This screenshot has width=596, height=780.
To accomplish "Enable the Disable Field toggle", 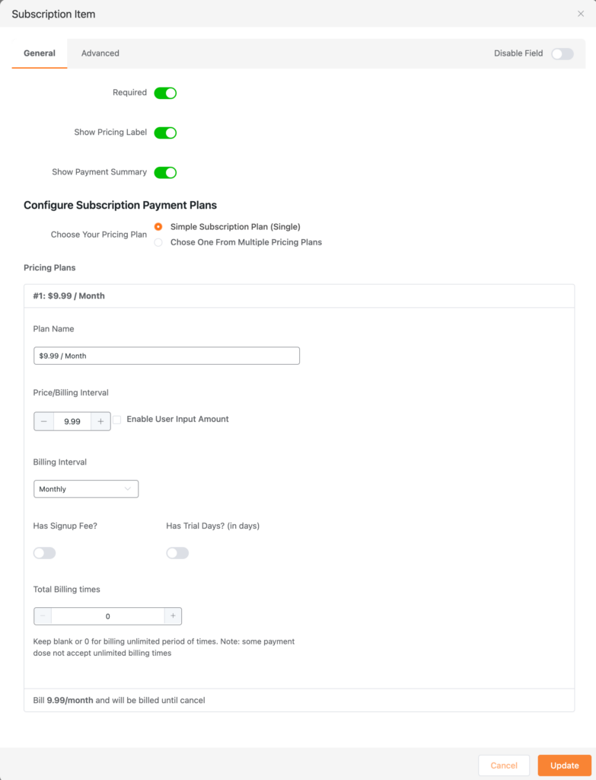I will 562,53.
